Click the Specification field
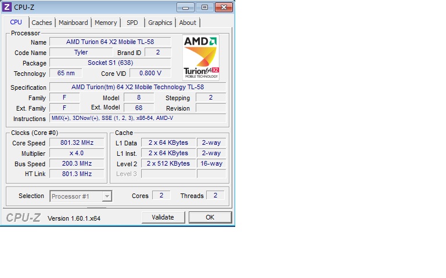The height and width of the screenshot is (278, 446). 138,87
